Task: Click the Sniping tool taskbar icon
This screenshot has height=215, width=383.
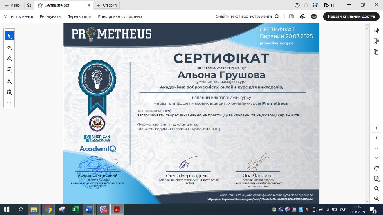Action: 62,209
